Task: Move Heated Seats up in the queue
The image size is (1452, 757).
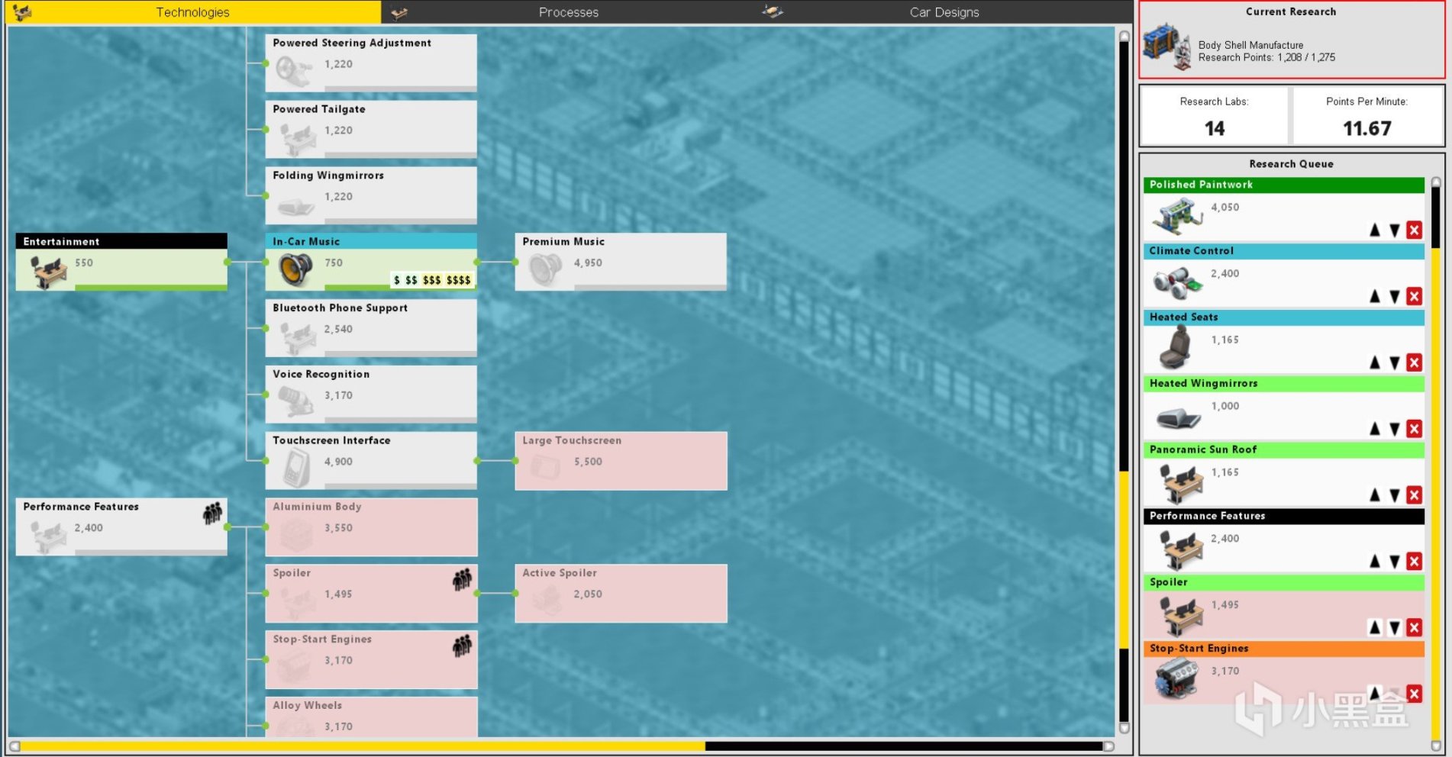Action: 1375,362
